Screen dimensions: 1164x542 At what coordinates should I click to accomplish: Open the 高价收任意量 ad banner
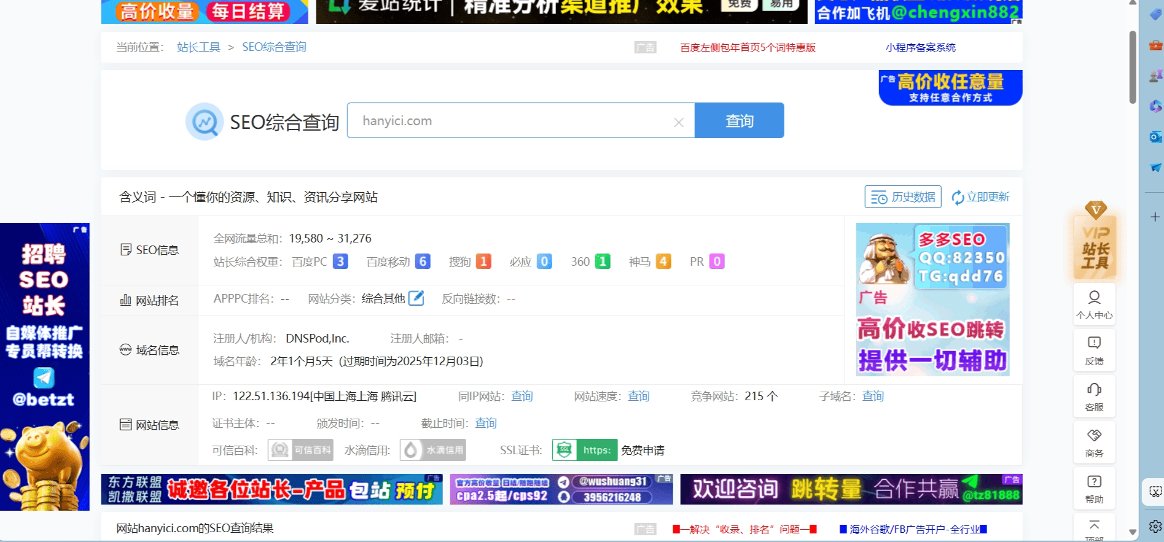point(950,88)
